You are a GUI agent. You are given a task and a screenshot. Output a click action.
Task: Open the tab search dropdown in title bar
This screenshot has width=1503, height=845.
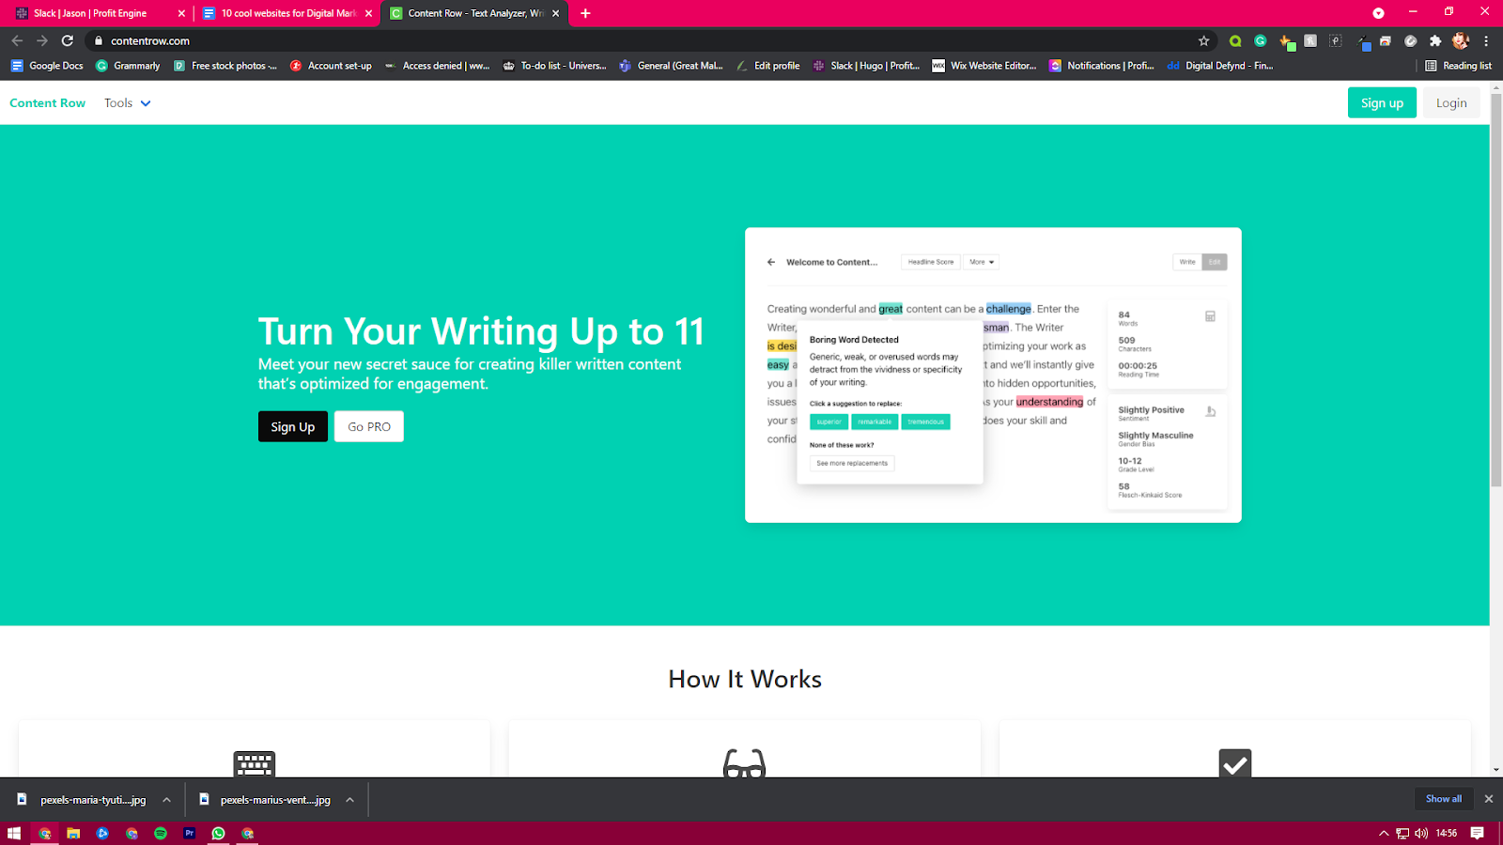(x=1378, y=13)
